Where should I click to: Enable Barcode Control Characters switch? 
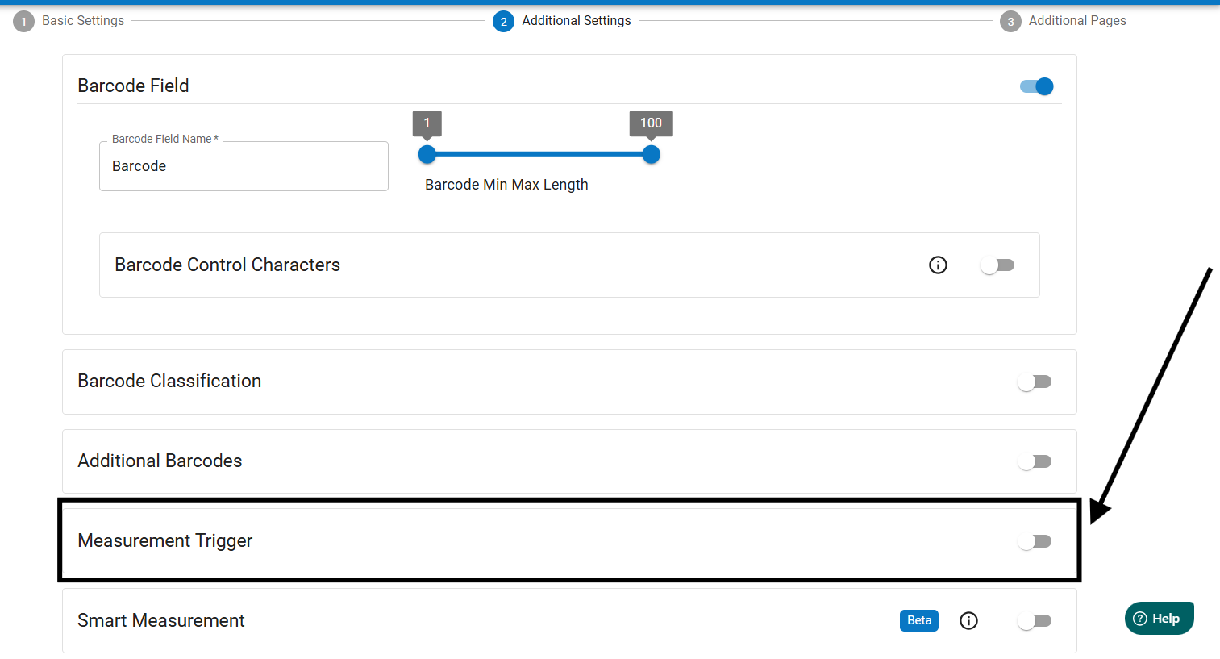pyautogui.click(x=997, y=265)
